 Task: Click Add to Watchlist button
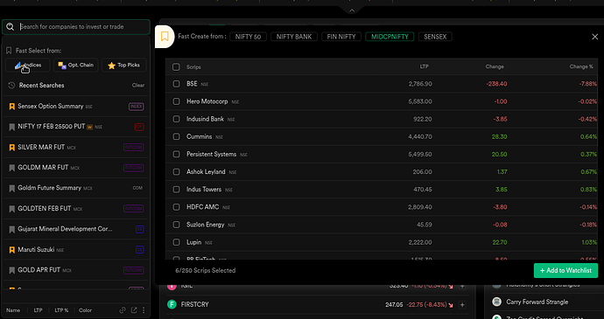[x=565, y=271]
